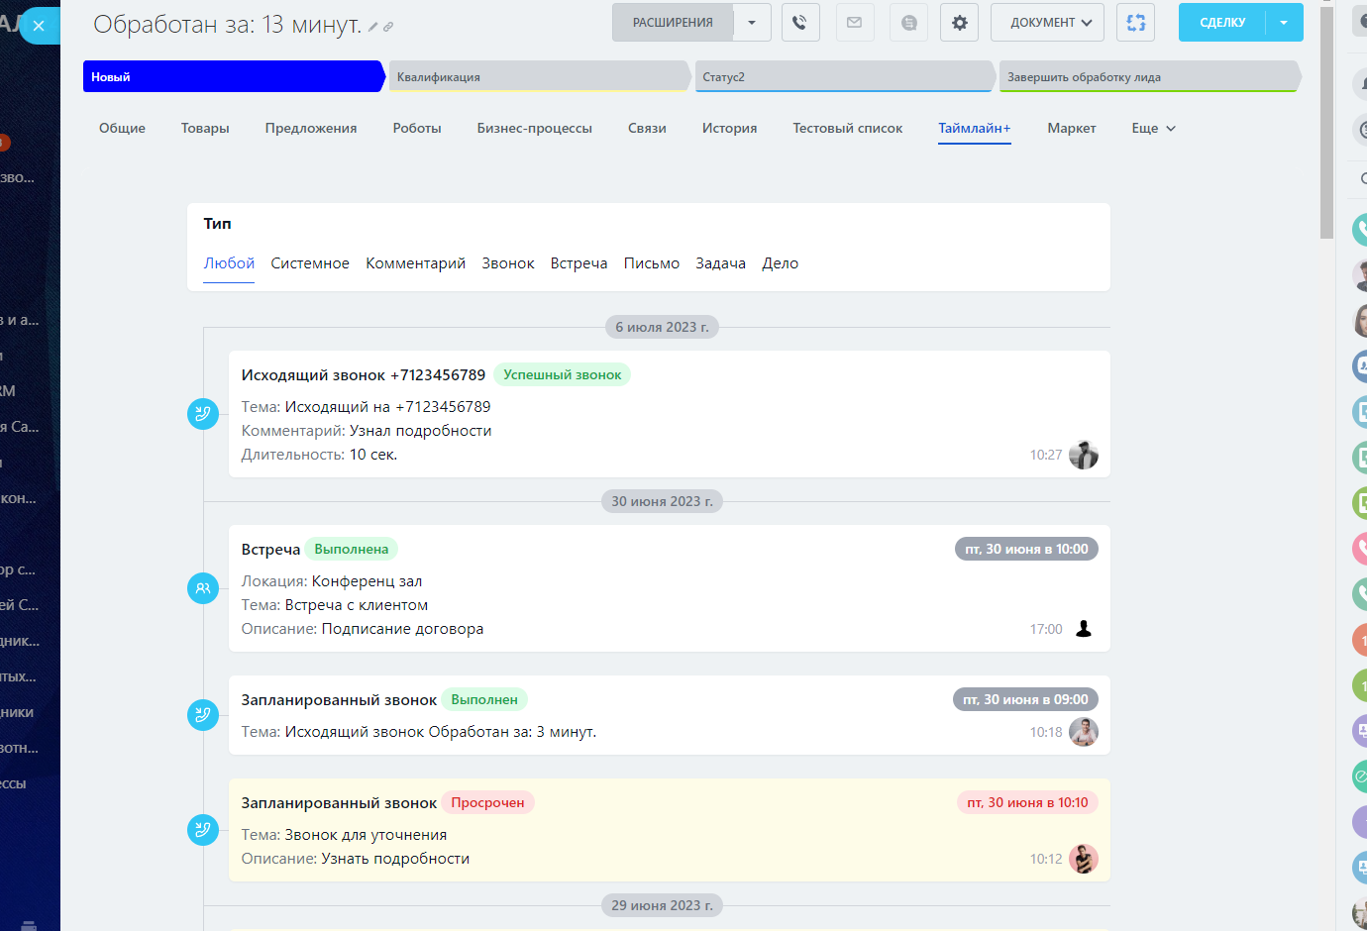This screenshot has height=931, width=1367.
Task: Switch to the Роботы tab
Action: click(417, 129)
